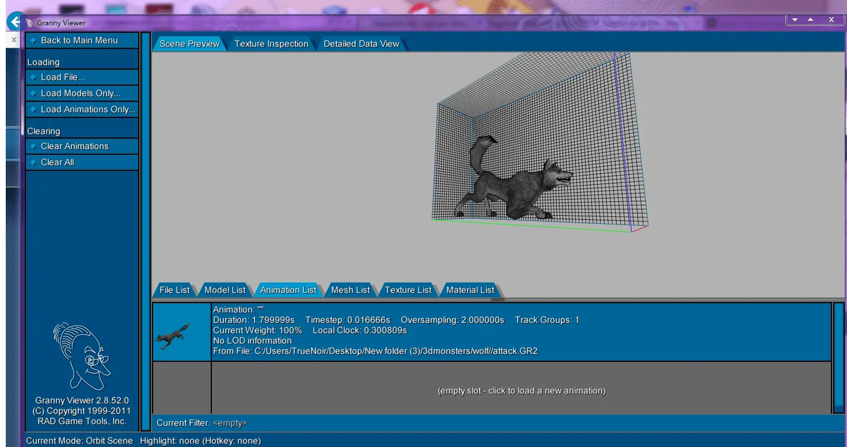Click the down-arrow minimize button in title bar
Image resolution: width=847 pixels, height=447 pixels.
click(795, 20)
